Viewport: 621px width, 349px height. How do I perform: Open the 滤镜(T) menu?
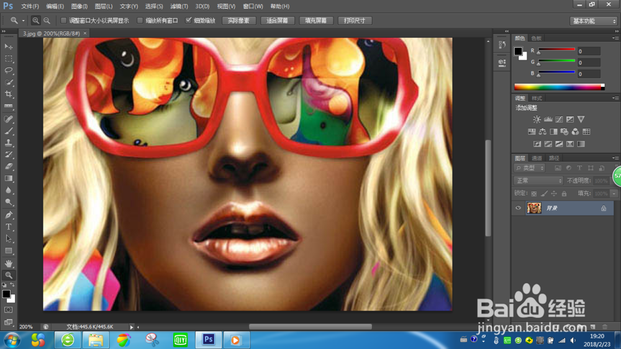tap(179, 6)
